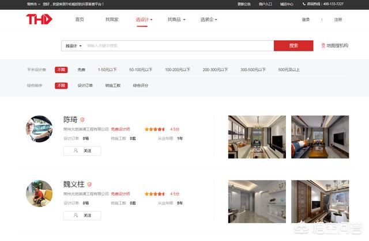Filter by 50-100元以下
Viewport: 369px width, 241px height.
pyautogui.click(x=141, y=70)
